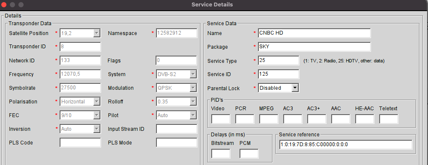428x165 pixels.
Task: Open the Parental Lock Disabled dropdown
Action: point(278,88)
